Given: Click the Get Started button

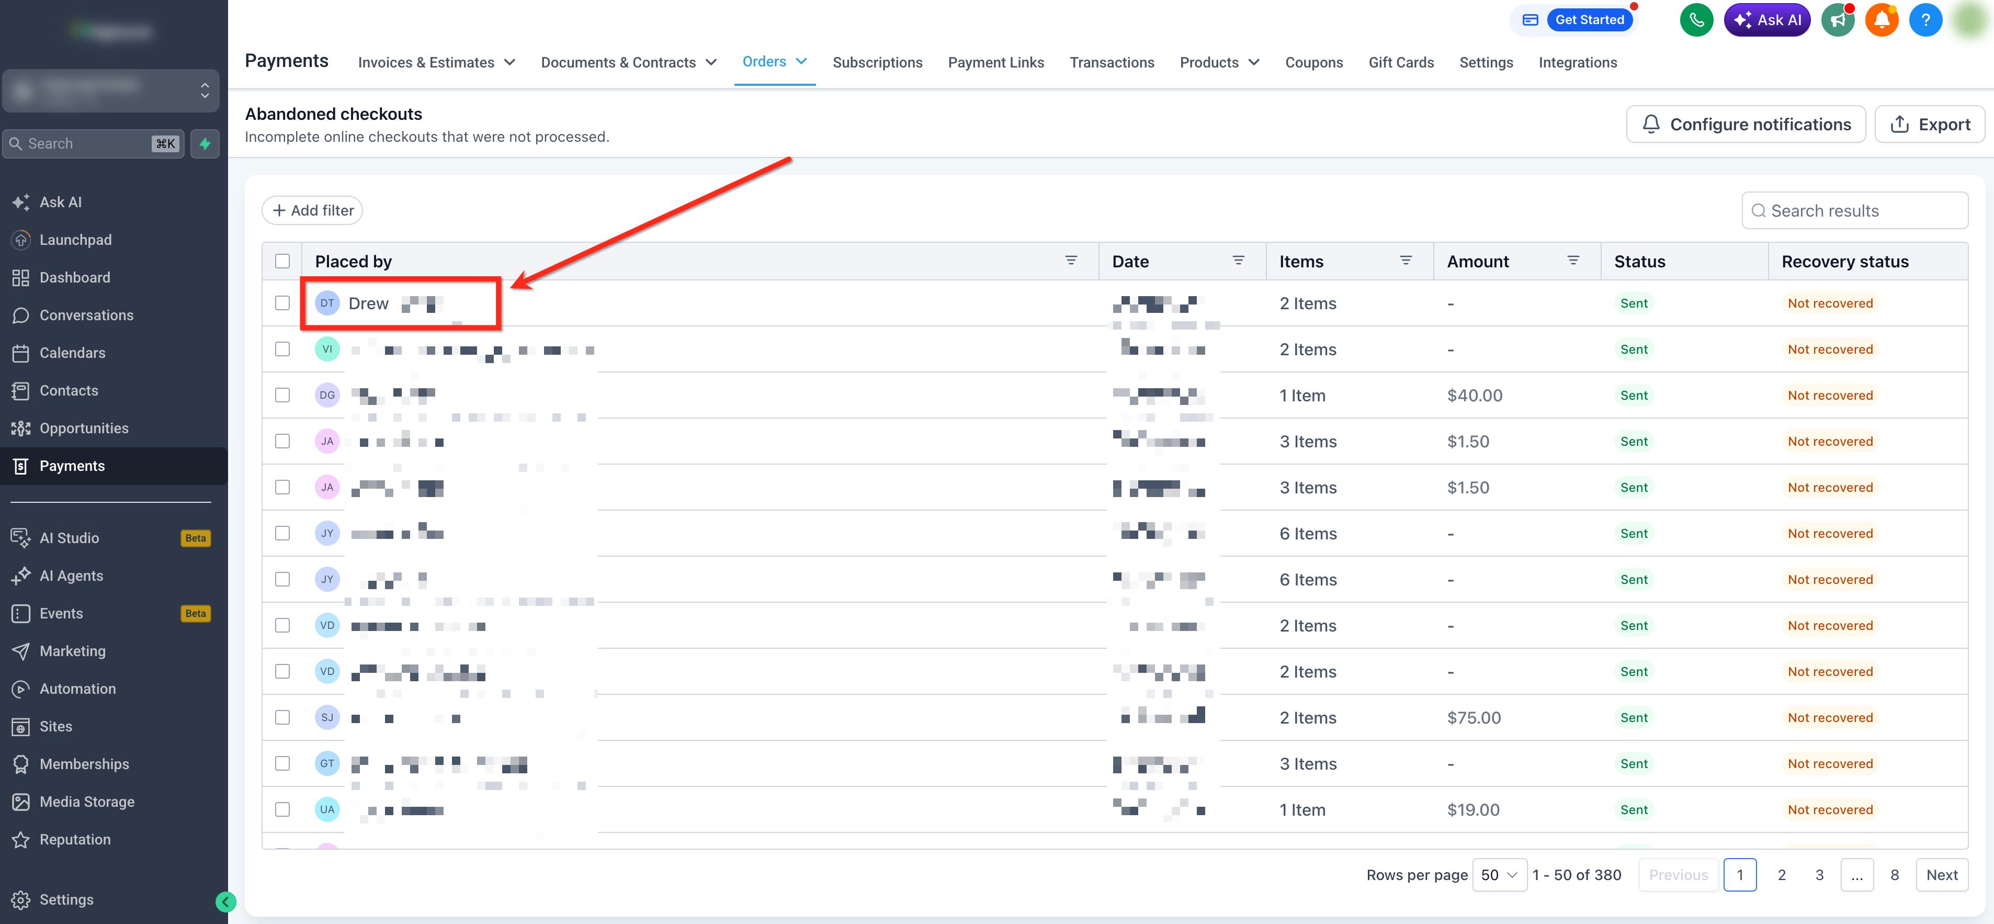Looking at the screenshot, I should (x=1589, y=20).
